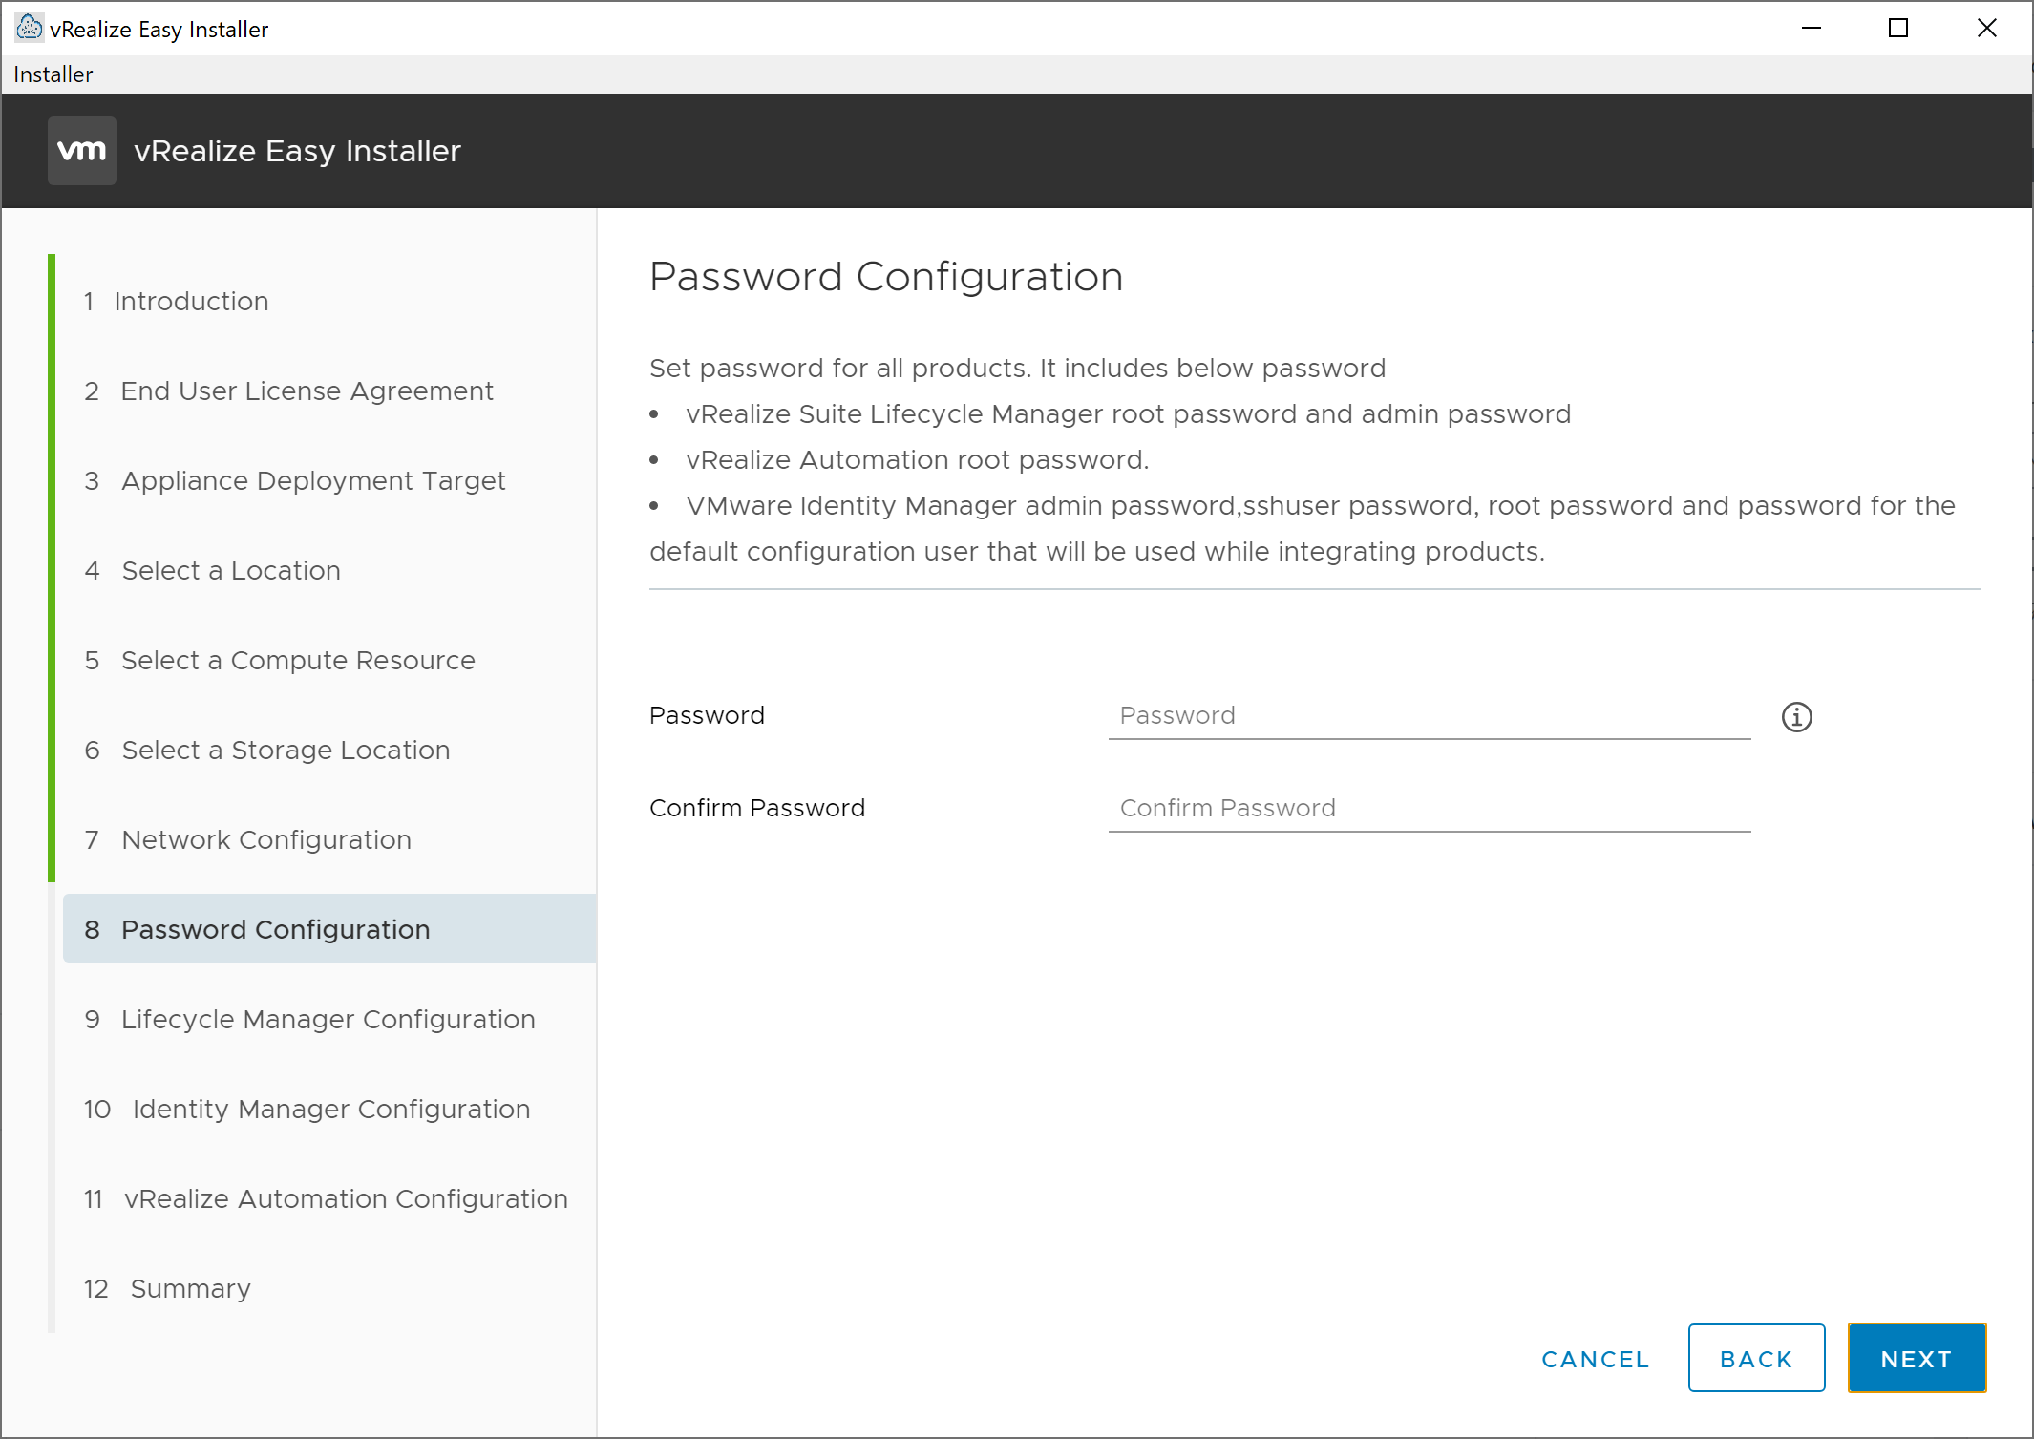This screenshot has width=2034, height=1439.
Task: Click into the Password field
Action: pyautogui.click(x=1429, y=715)
